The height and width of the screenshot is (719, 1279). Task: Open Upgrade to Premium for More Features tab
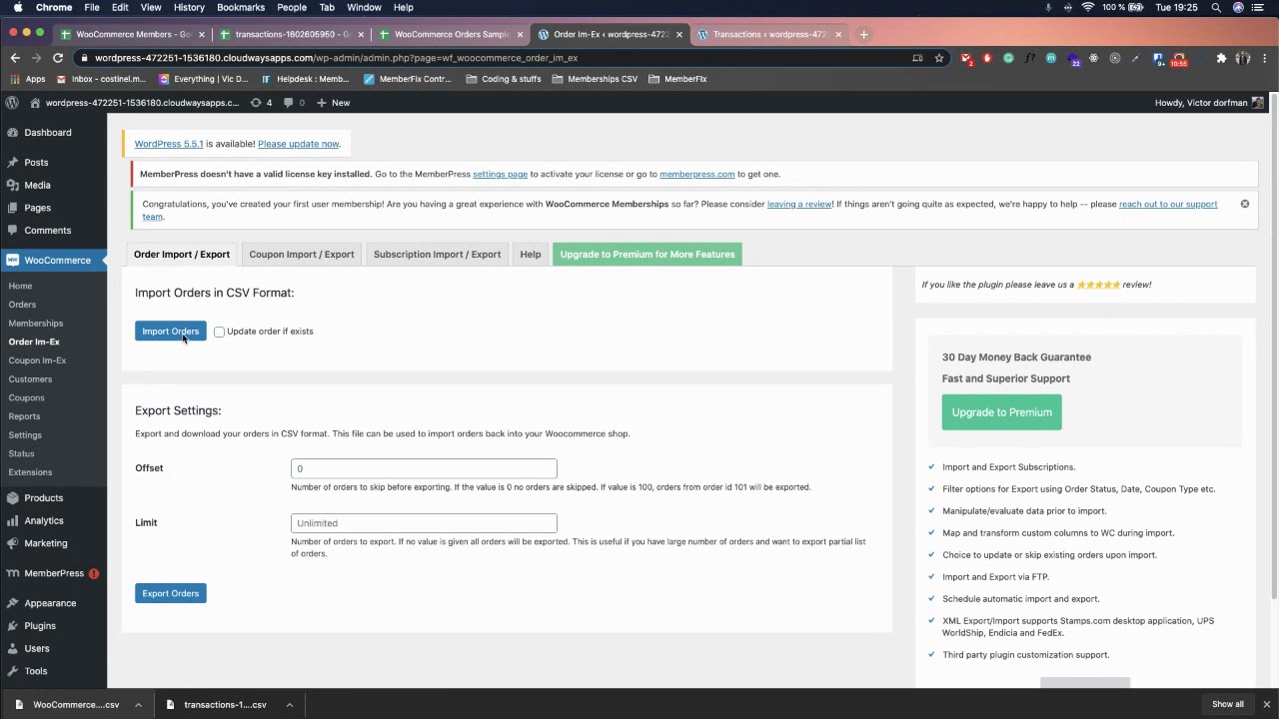pos(647,254)
